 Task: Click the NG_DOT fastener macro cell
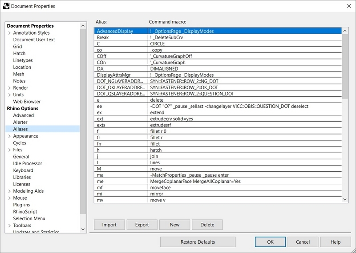[245, 81]
